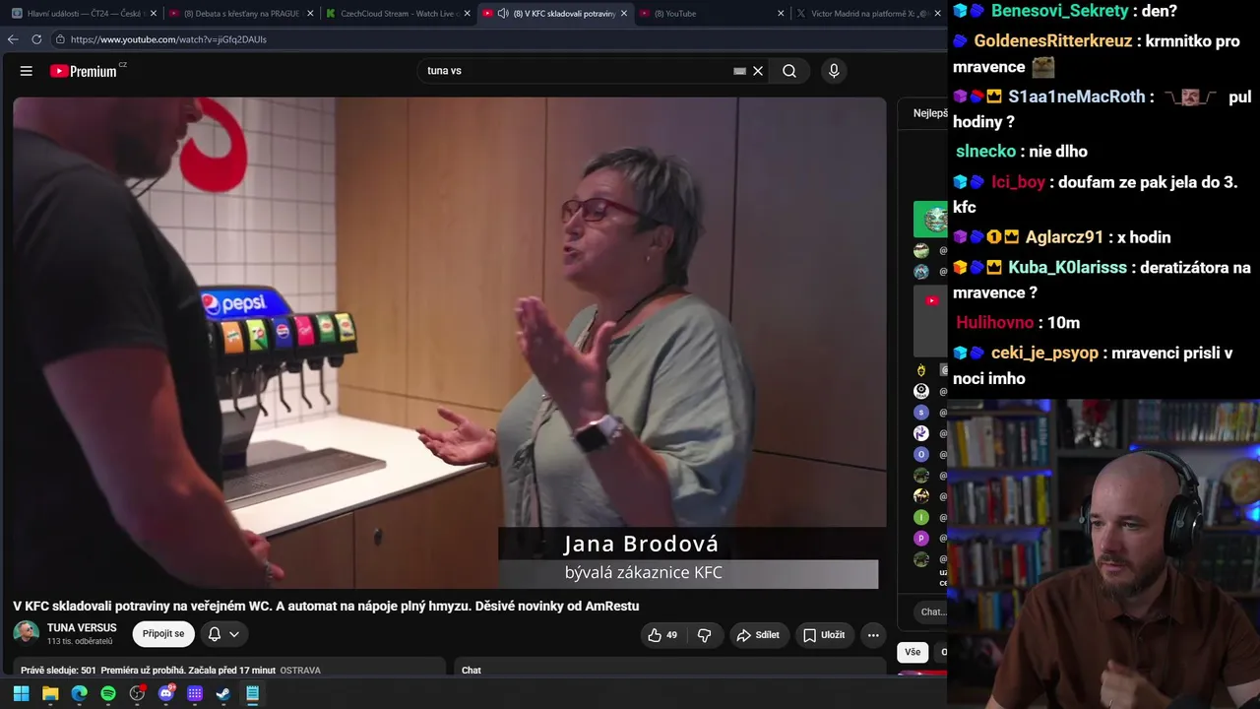Image resolution: width=1260 pixels, height=709 pixels.
Task: Click the 'Sdílet' share button
Action: point(758,635)
